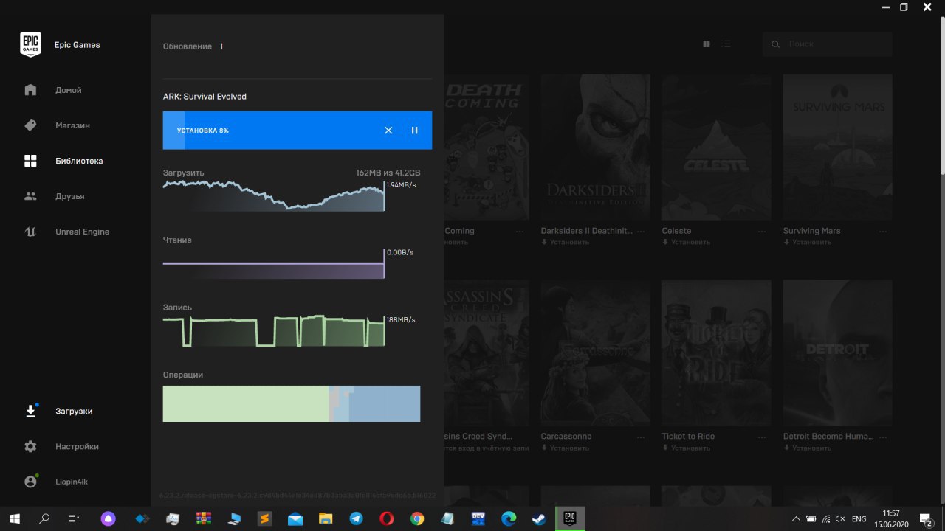This screenshot has width=945, height=531.
Task: Open the Ticket to Ride thumbnail
Action: click(717, 353)
